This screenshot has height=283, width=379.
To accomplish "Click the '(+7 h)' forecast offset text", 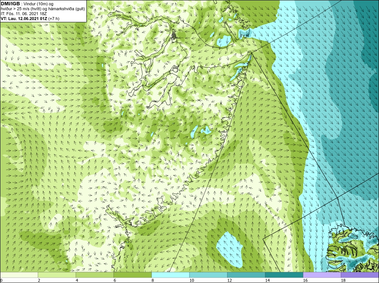I will click(x=54, y=18).
